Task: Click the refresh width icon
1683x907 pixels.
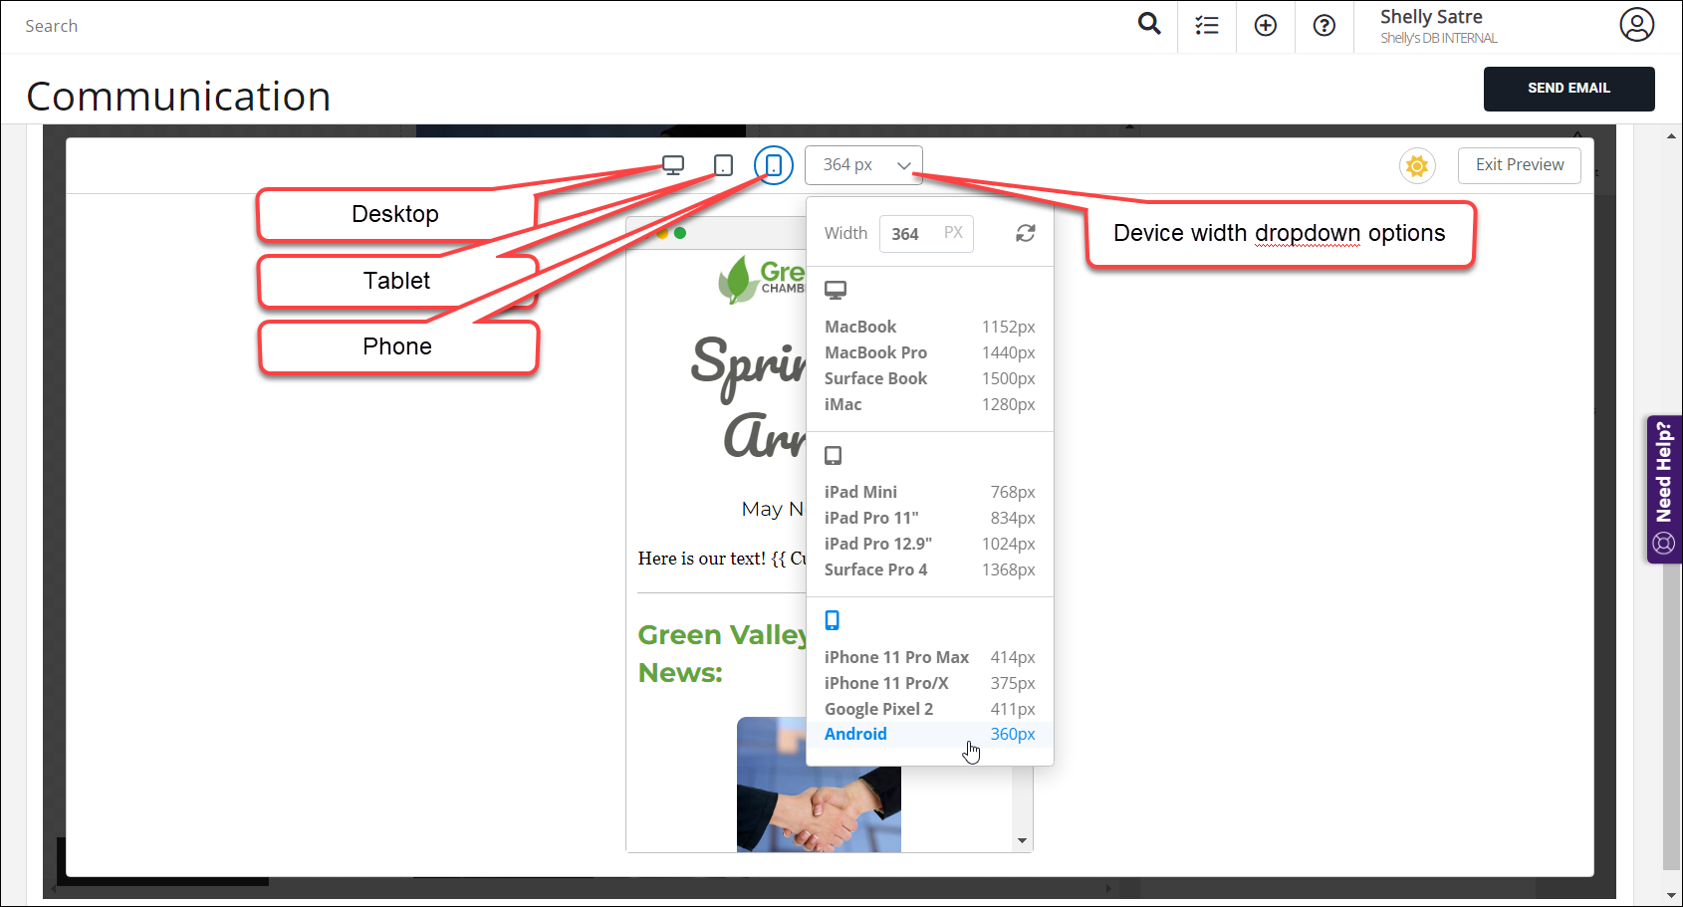Action: [x=1025, y=233]
